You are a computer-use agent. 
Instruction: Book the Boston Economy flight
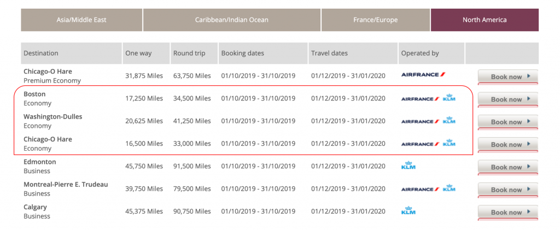pos(507,99)
